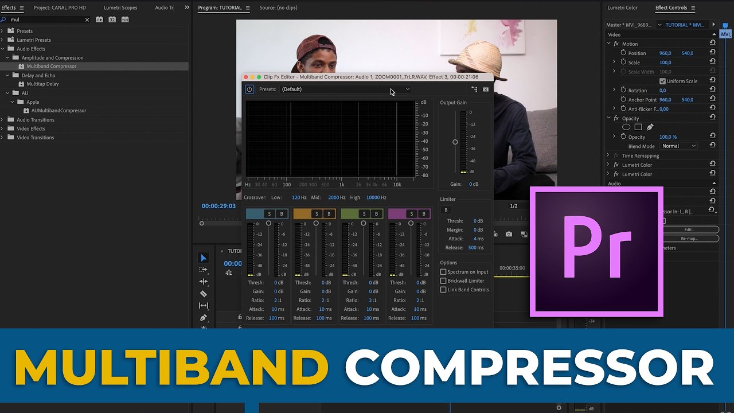Toggle the Multiband Compressor power button
The image size is (734, 413).
coord(249,89)
